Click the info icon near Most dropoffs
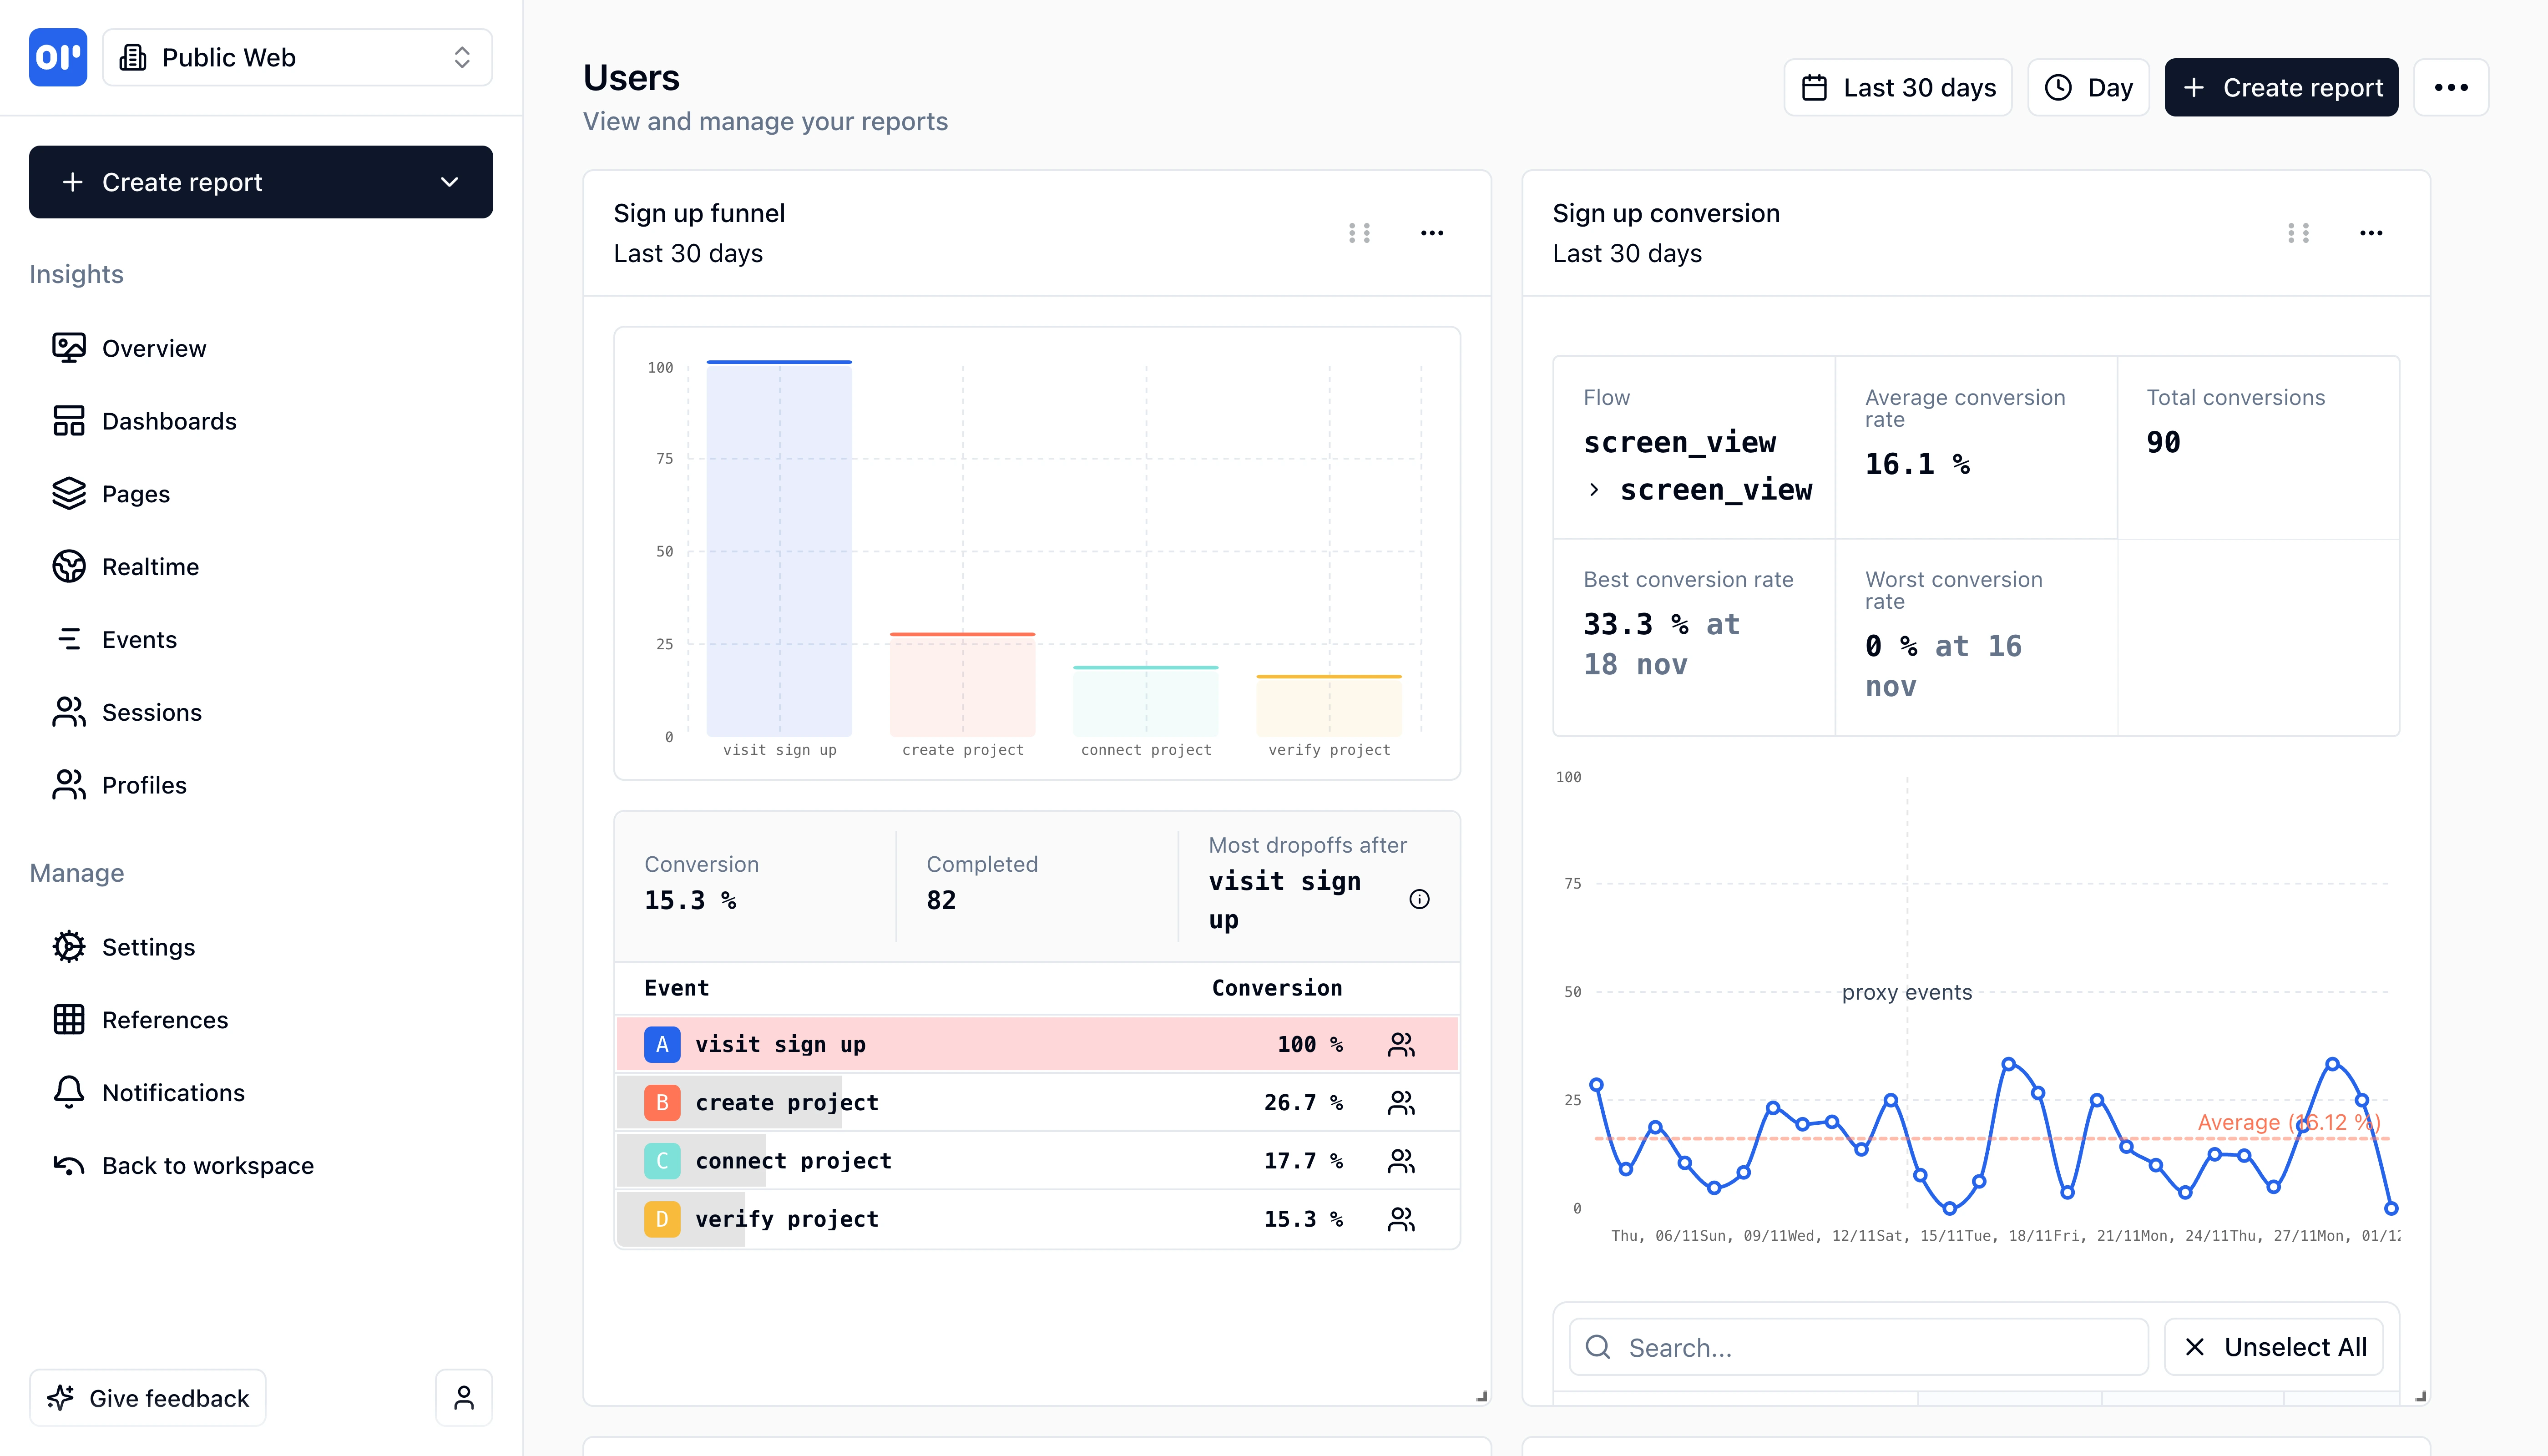 [1421, 899]
